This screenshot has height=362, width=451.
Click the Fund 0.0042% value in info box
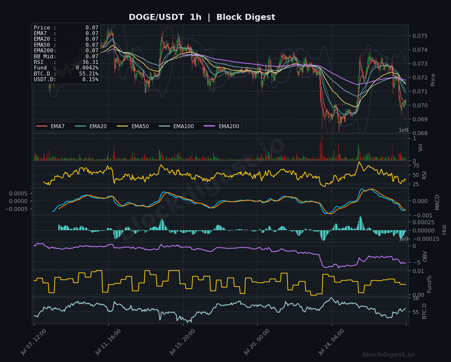point(87,68)
